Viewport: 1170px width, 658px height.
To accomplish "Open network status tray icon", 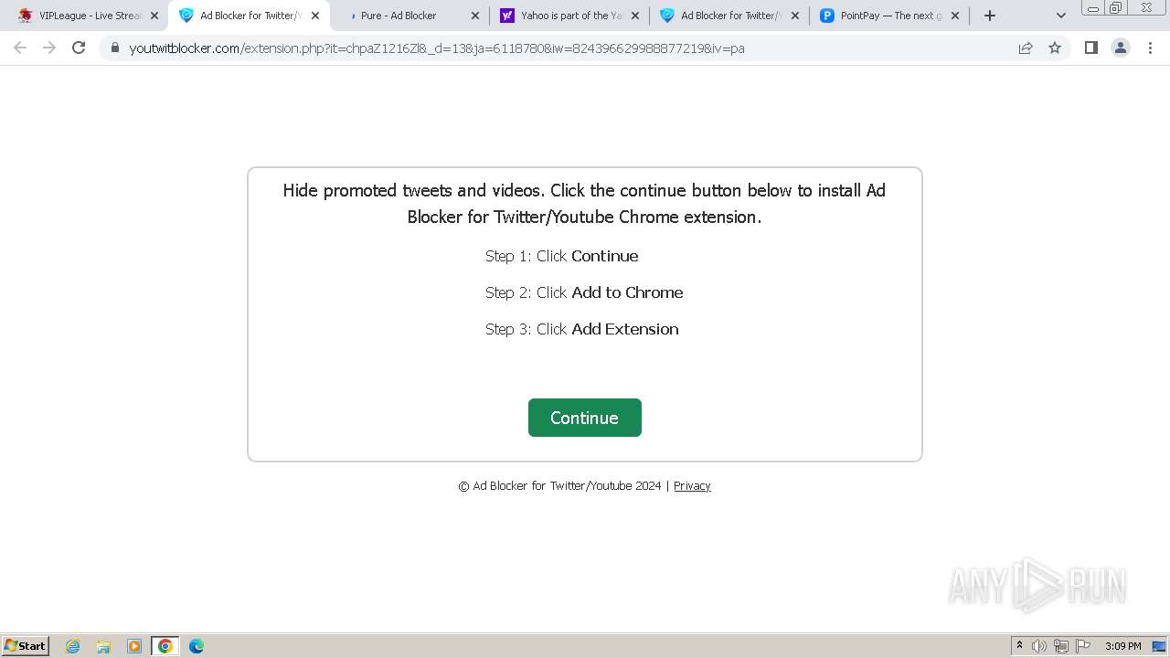I will click(x=1061, y=646).
